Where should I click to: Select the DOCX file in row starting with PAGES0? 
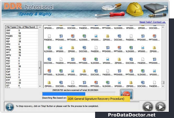119,37
